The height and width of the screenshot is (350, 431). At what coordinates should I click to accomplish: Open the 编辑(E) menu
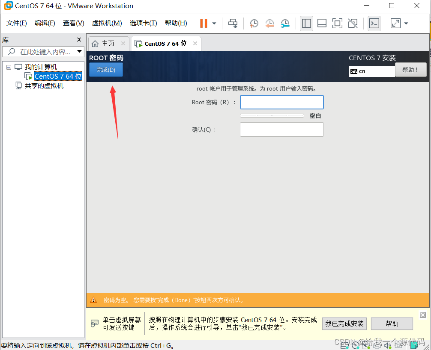tap(45, 23)
